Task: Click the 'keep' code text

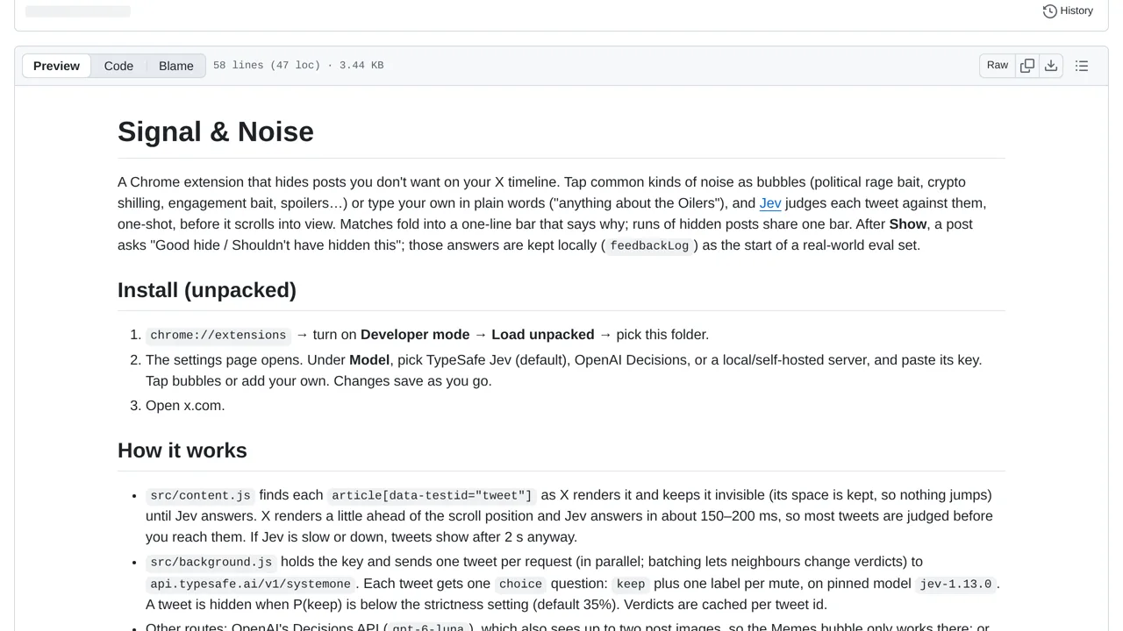Action: tap(631, 585)
